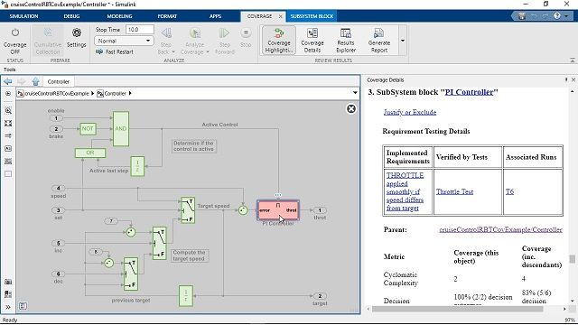Expand arrow after Controller breadcrumb

click(130, 94)
